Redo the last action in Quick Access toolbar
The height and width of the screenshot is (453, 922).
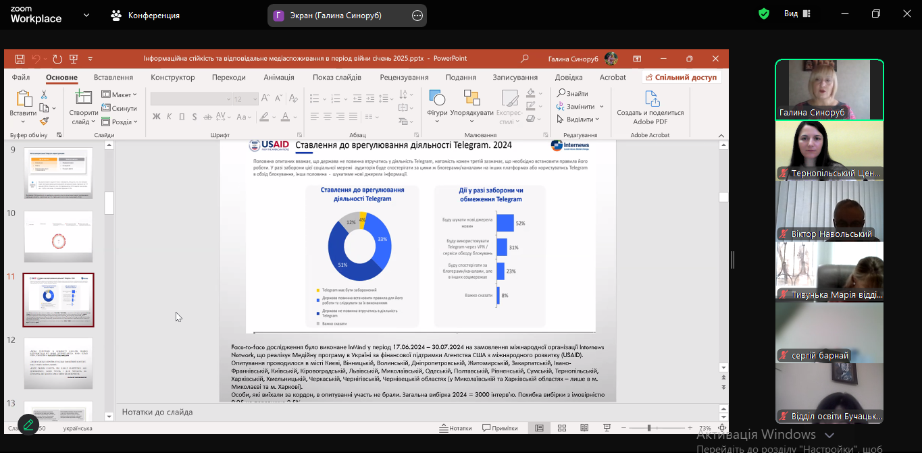[x=57, y=59]
